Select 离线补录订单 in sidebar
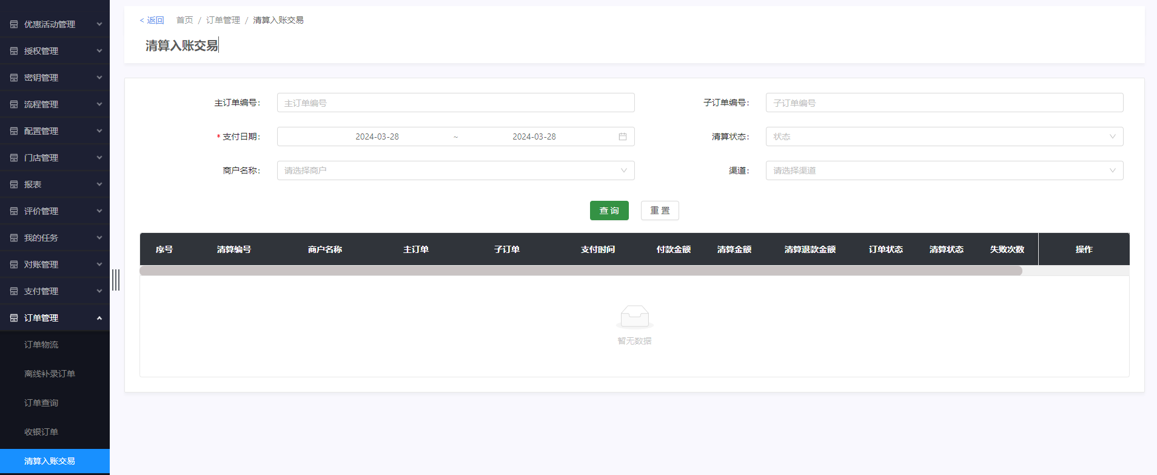The height and width of the screenshot is (475, 1157). click(x=50, y=374)
